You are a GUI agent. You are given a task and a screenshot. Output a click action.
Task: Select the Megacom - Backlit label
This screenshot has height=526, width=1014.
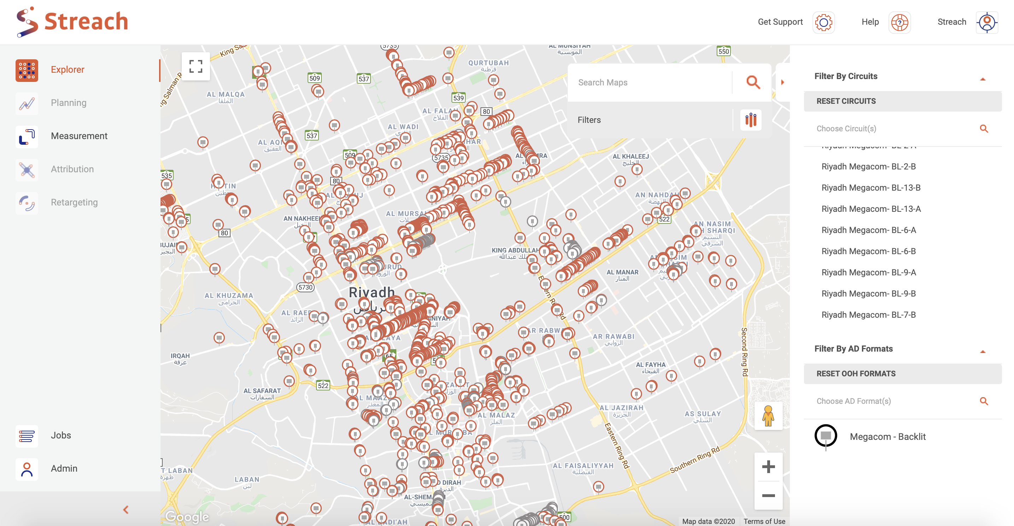coord(887,437)
